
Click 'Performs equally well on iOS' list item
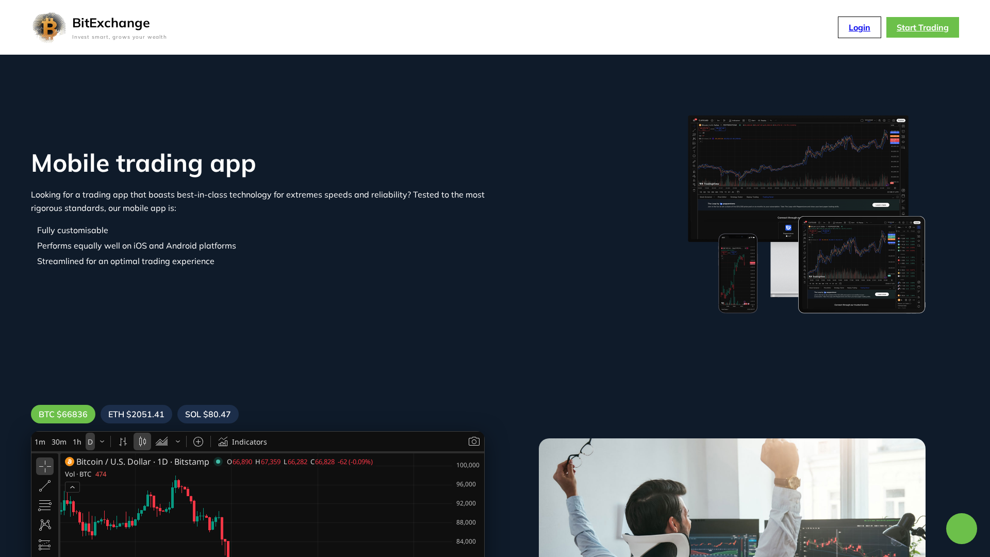click(x=137, y=246)
